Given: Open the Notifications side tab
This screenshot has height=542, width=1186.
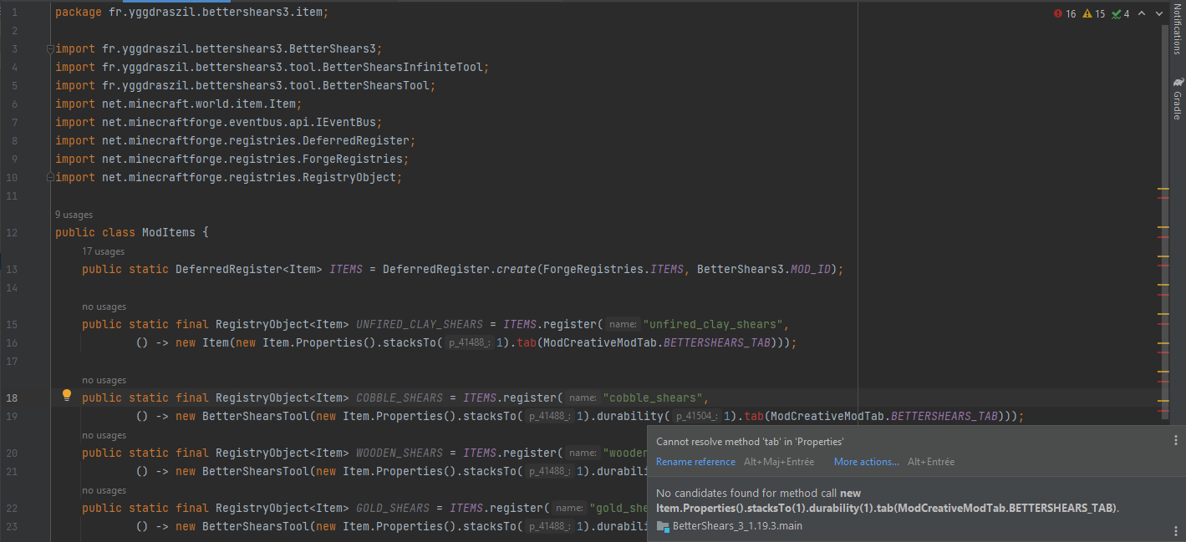Looking at the screenshot, I should tap(1178, 29).
